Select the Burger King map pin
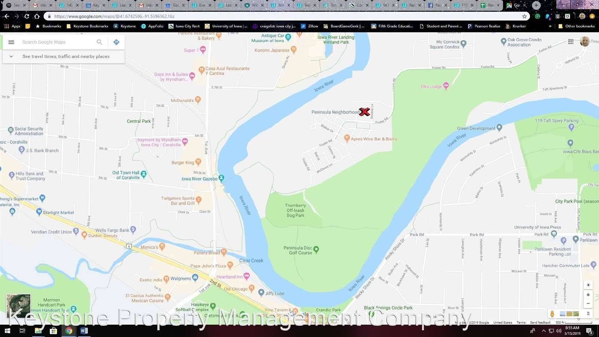 click(198, 162)
